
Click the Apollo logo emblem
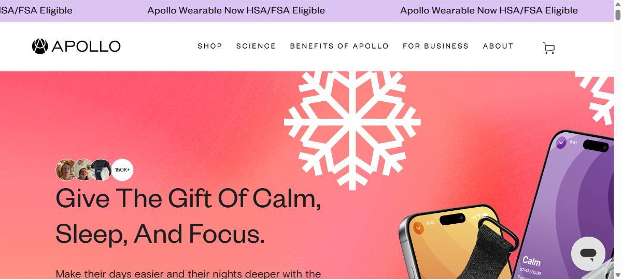pos(40,47)
